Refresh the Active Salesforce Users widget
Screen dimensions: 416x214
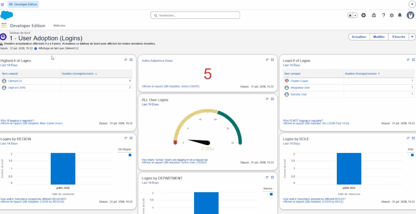point(267,60)
